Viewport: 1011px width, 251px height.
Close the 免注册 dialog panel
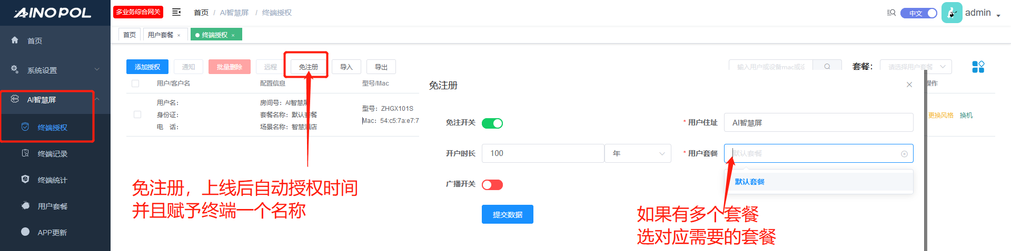pos(909,85)
